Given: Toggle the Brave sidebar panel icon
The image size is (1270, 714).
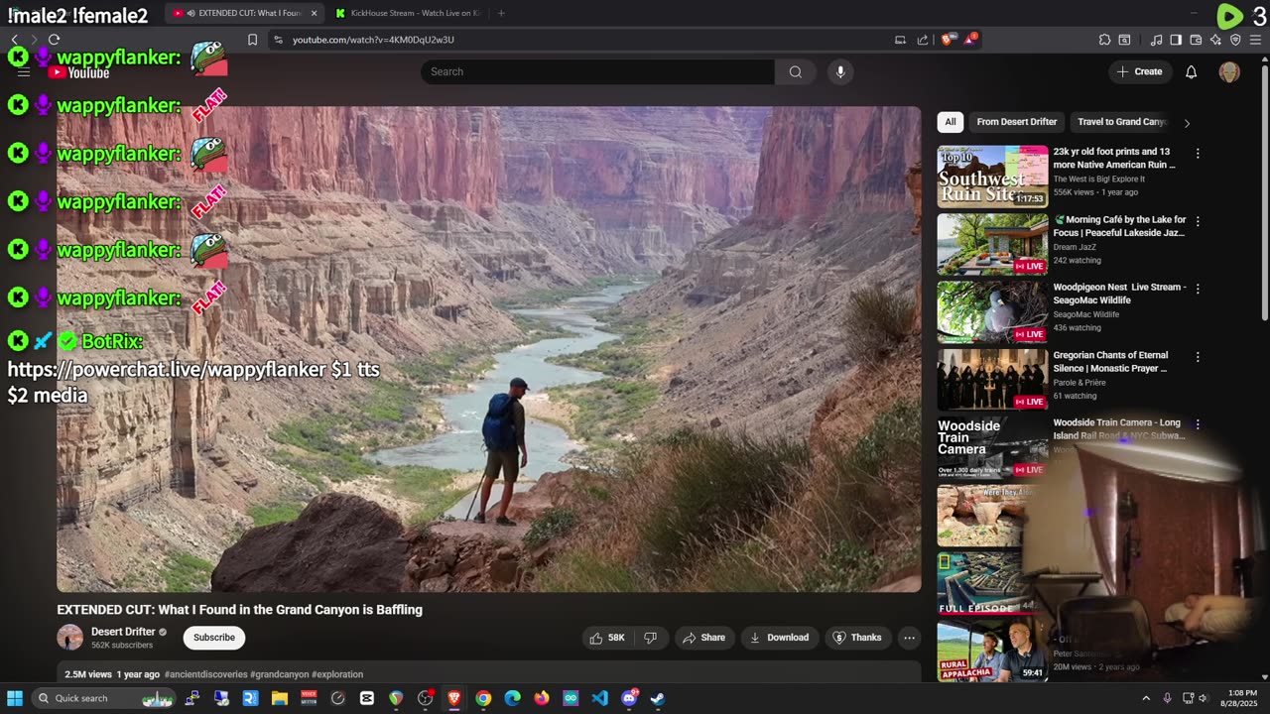Looking at the screenshot, I should [x=1176, y=40].
